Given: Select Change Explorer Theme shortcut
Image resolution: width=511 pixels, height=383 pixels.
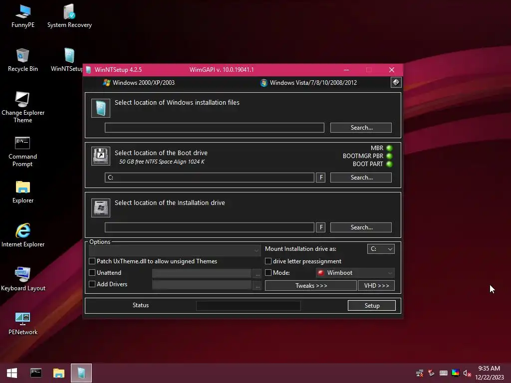Looking at the screenshot, I should pos(23,108).
